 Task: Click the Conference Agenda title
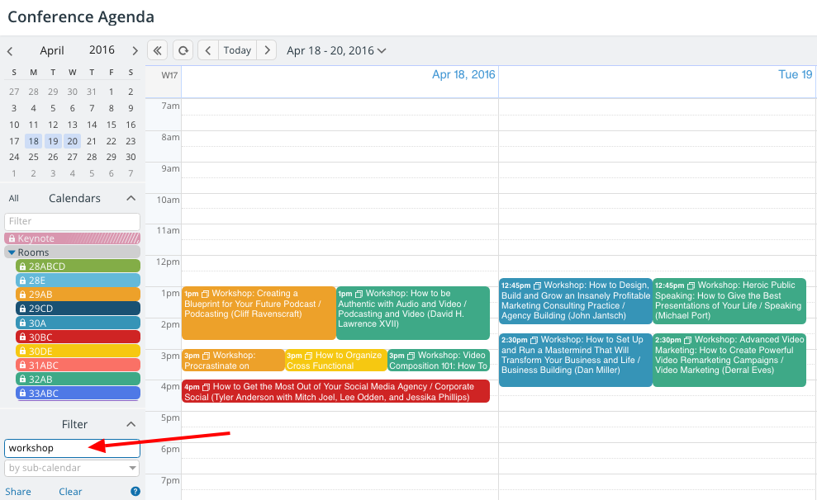81,17
